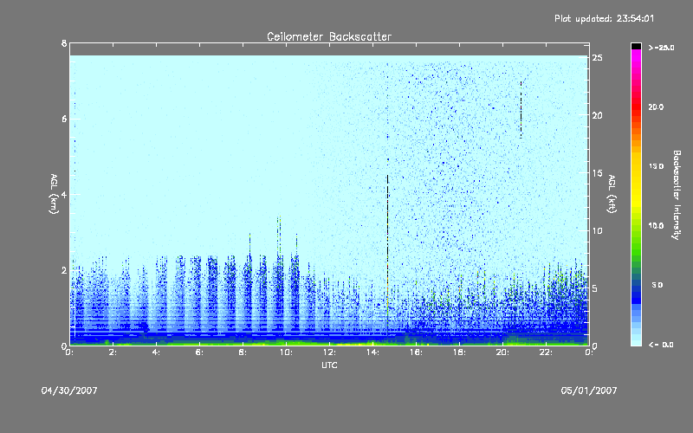Click the 25 kft tick label
Screen dimensions: 693x433
click(597, 58)
